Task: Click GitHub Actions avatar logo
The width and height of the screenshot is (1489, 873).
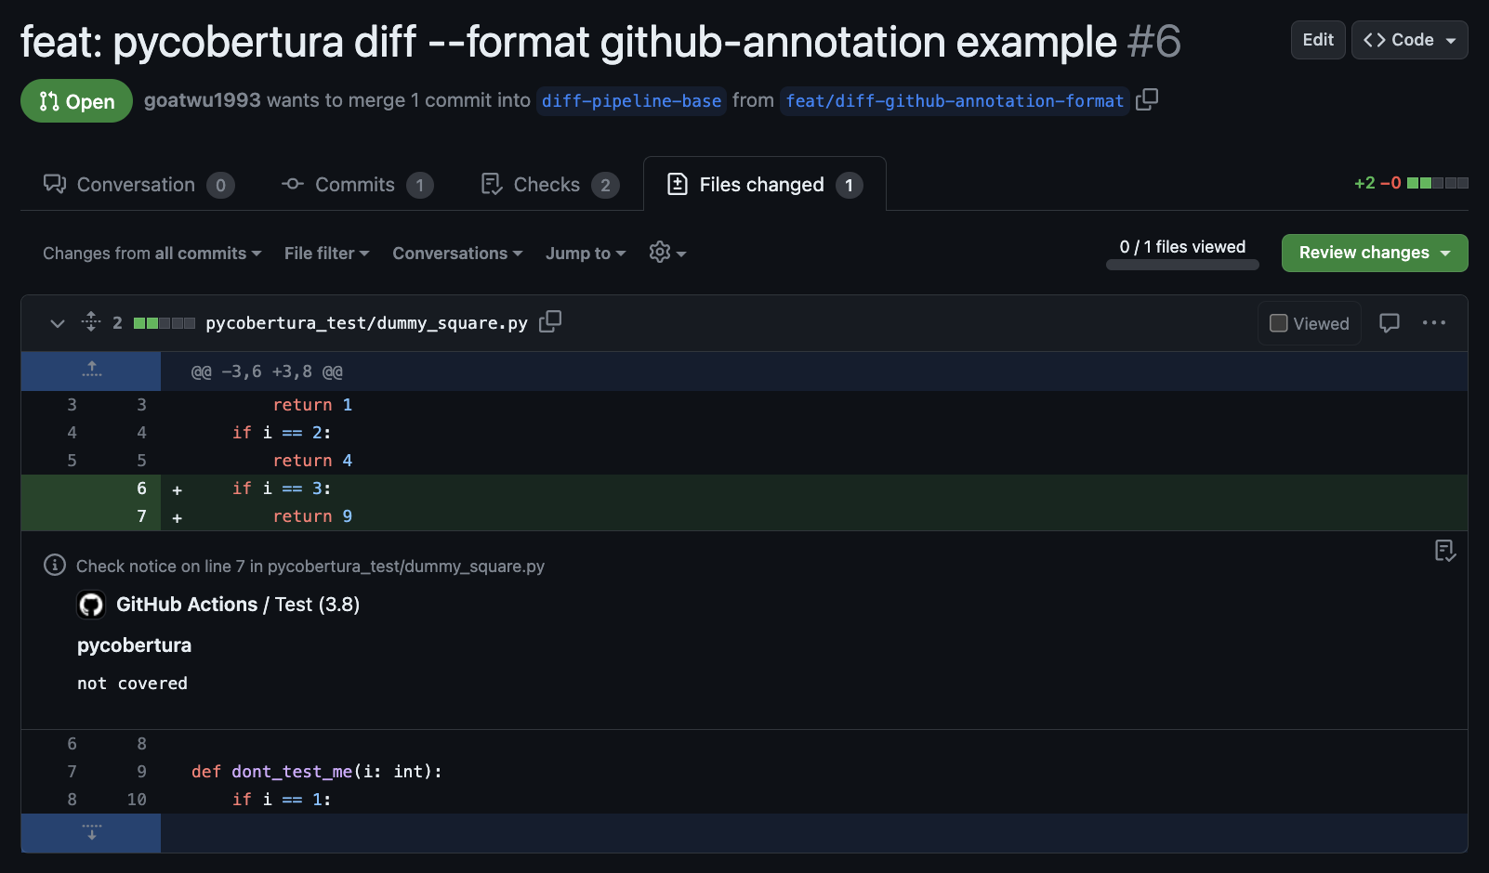Action: pyautogui.click(x=91, y=605)
